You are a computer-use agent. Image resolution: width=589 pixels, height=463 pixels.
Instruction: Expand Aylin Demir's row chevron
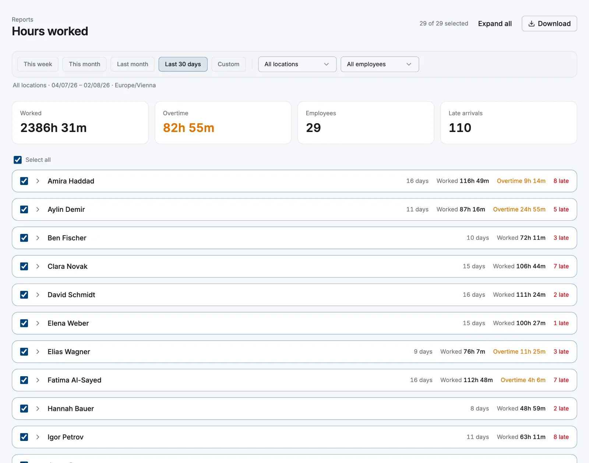38,209
